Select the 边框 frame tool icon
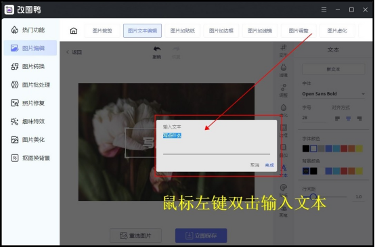The width and height of the screenshot is (375, 247). (284, 127)
